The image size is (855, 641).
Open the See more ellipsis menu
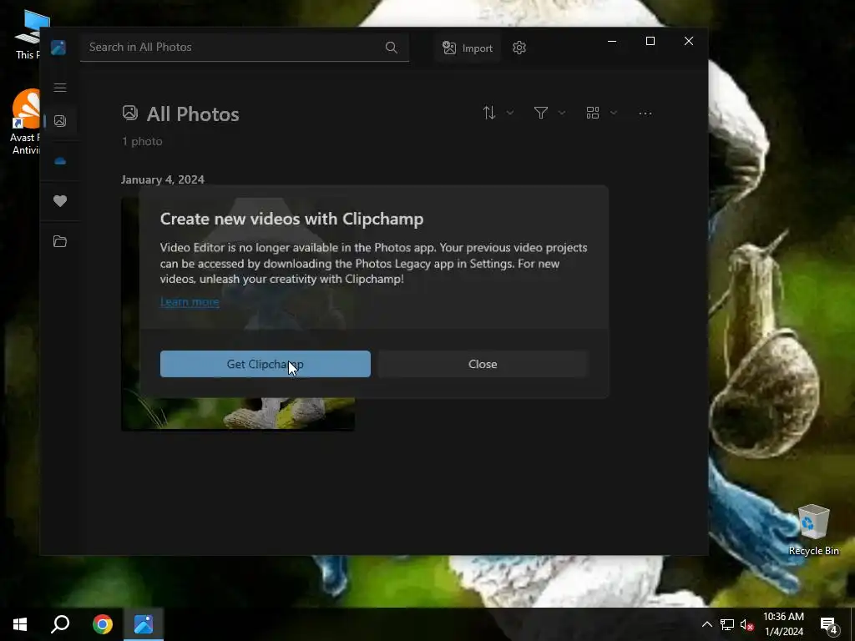(645, 114)
